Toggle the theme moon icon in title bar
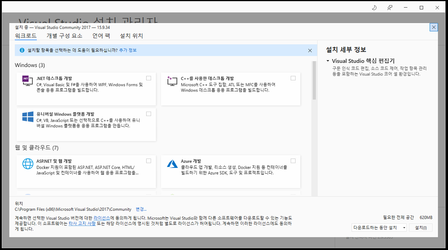Image resolution: width=448 pixels, height=250 pixels. [374, 8]
